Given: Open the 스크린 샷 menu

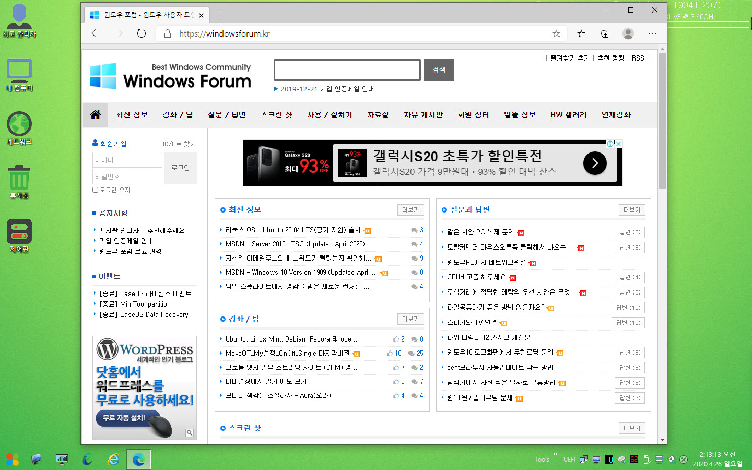Looking at the screenshot, I should pos(277,115).
